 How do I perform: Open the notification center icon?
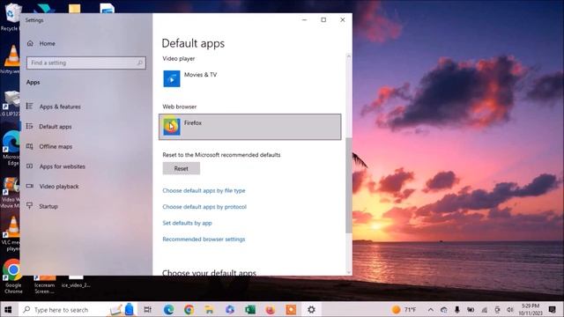coord(553,309)
